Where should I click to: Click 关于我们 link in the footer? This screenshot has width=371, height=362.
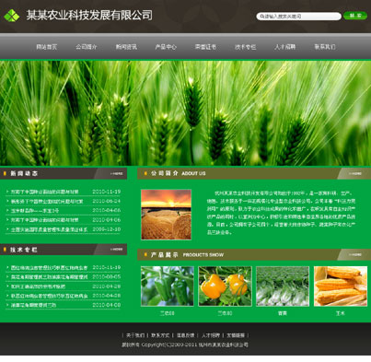(135, 335)
